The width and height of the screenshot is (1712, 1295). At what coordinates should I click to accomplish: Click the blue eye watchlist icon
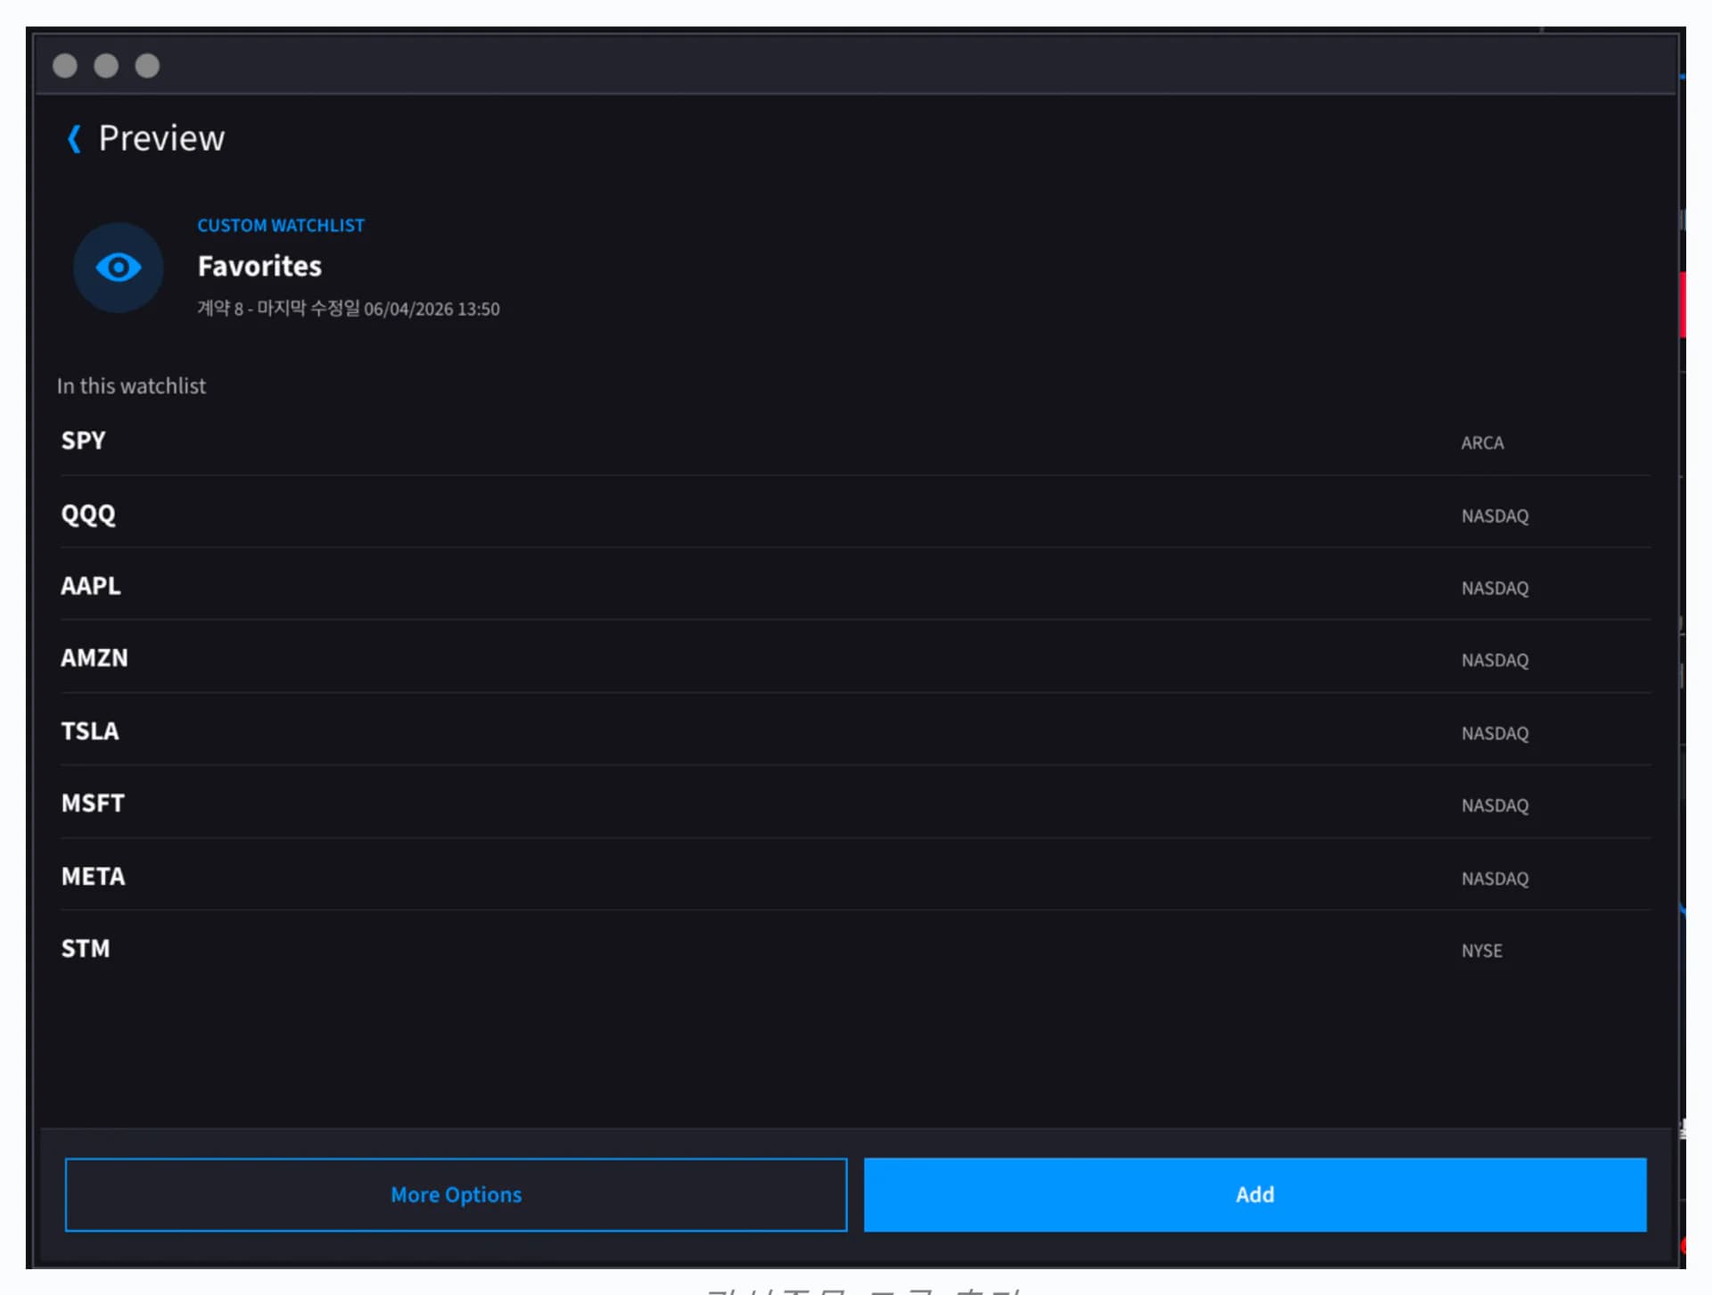coord(118,268)
